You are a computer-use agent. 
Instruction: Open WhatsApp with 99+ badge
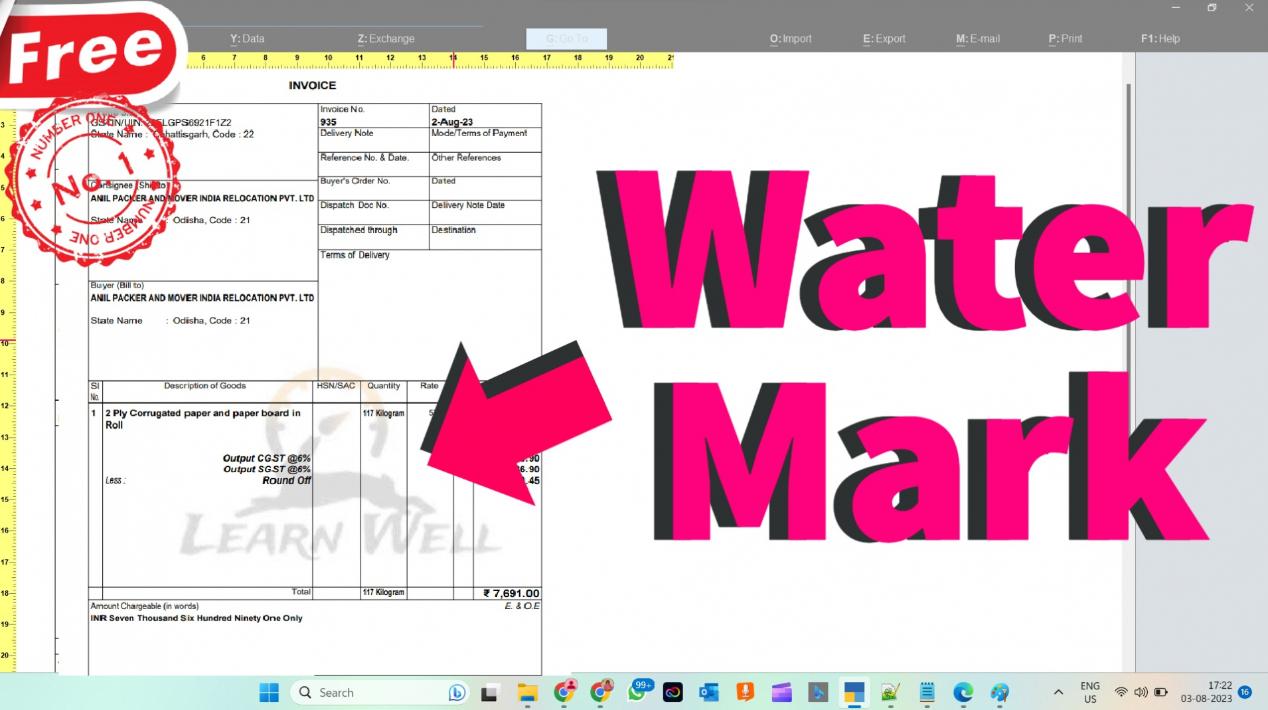(637, 693)
